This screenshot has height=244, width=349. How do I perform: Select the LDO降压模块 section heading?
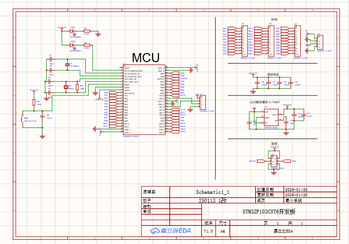(264, 102)
